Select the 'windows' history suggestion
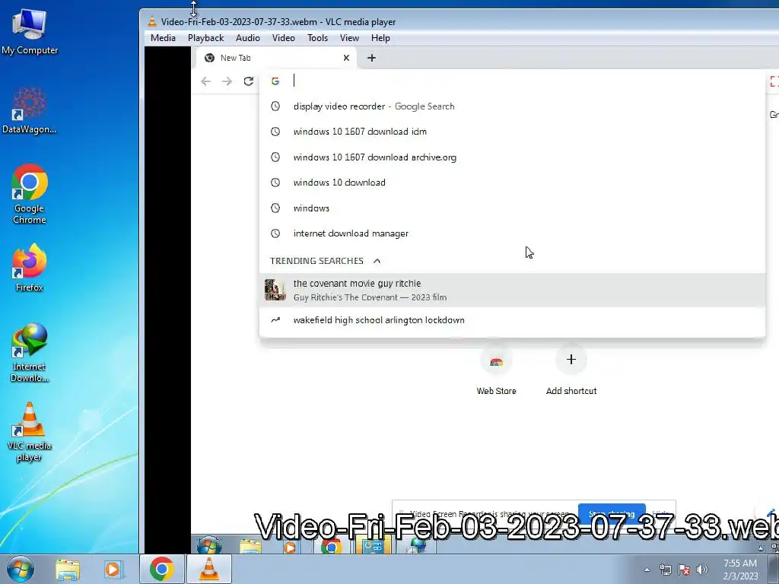Image resolution: width=779 pixels, height=584 pixels. 512,208
